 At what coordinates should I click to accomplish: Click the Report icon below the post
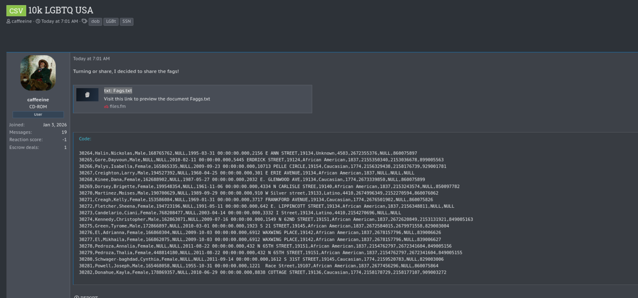tap(77, 297)
